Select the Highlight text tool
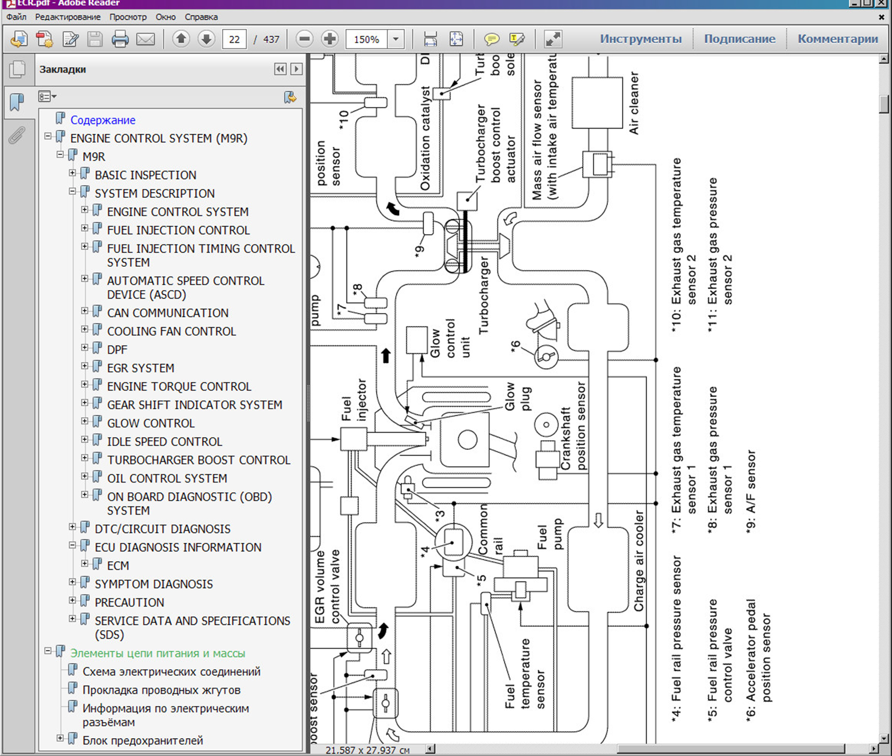This screenshot has height=756, width=892. [x=516, y=39]
